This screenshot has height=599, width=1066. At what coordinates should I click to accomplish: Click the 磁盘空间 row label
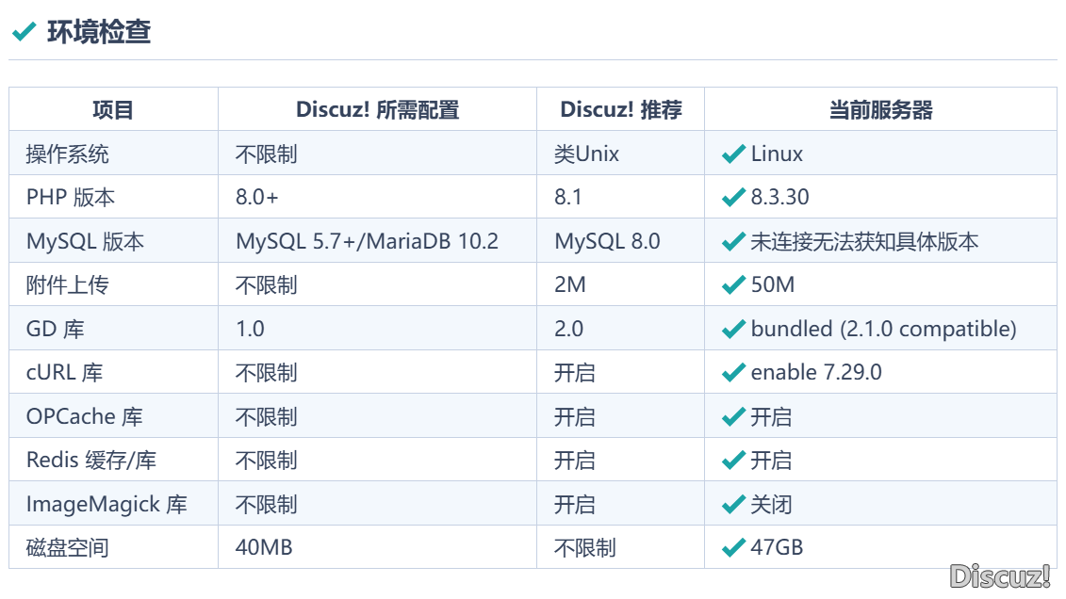pos(68,547)
